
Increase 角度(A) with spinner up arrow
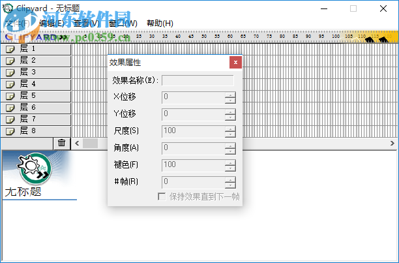click(230, 146)
